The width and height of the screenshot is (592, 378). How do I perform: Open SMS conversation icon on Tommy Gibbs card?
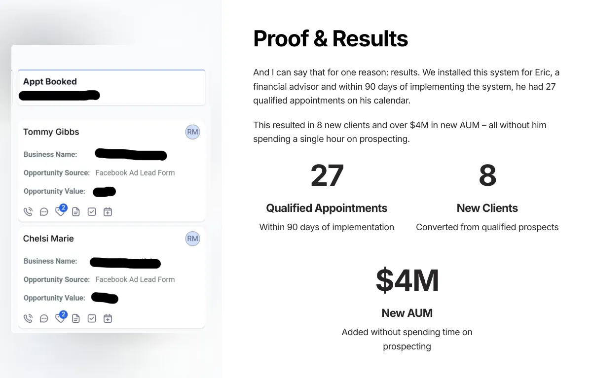pos(44,211)
